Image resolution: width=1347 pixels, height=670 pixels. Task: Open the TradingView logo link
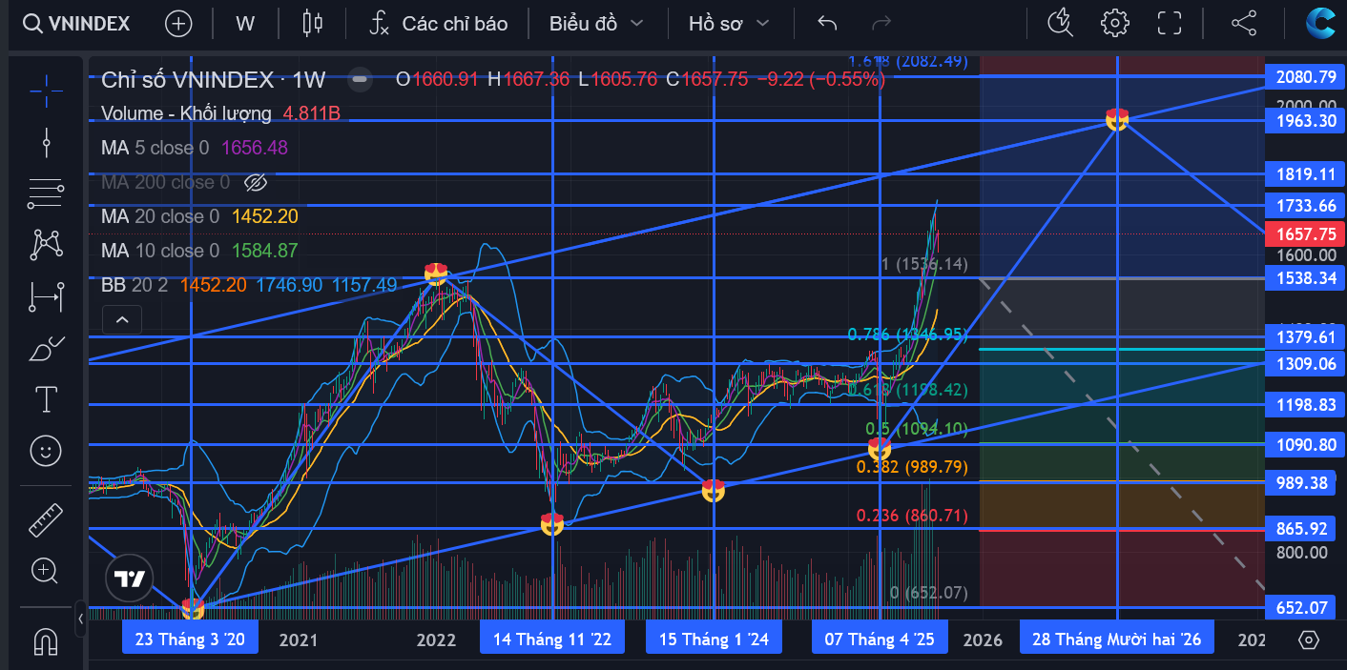(x=129, y=578)
